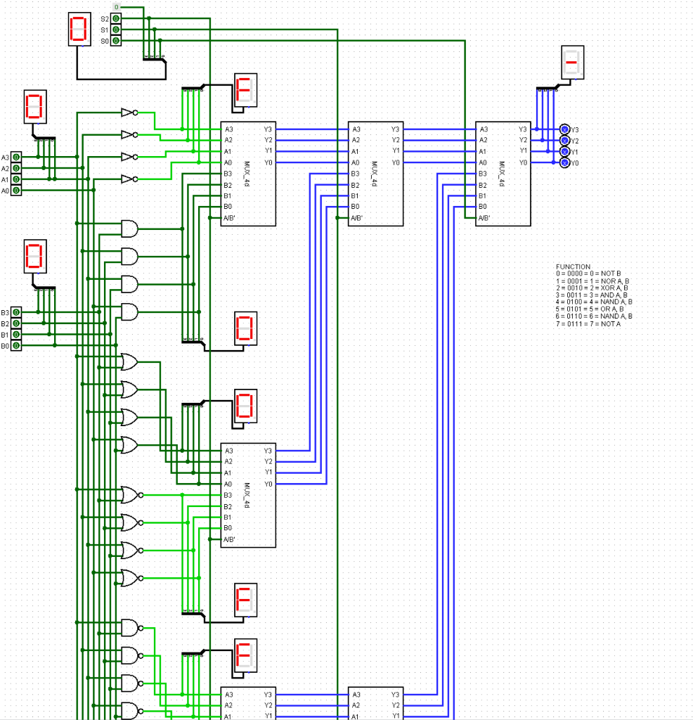
Task: Select the text '3 = 0011 = 3 = AND A, B'
Action: [591, 295]
